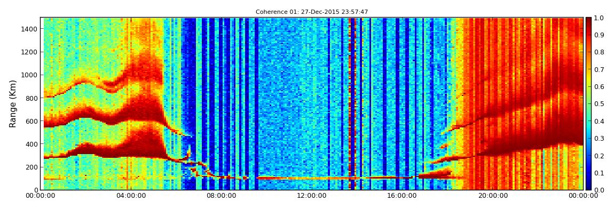Click the colorbar 0.7 label
This screenshot has height=217, width=614.
click(x=599, y=70)
